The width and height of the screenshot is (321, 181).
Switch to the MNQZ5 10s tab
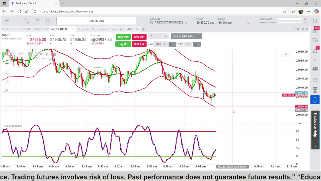(x=41, y=29)
